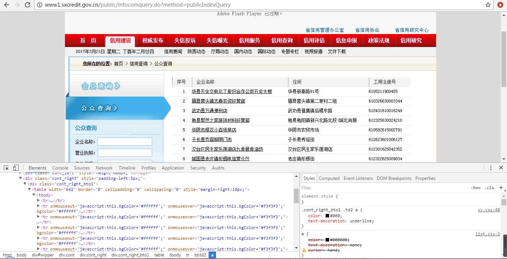Screen dimensions: 507x259
Task: Open the 信用评估 navigation menu item
Action: click(314, 41)
